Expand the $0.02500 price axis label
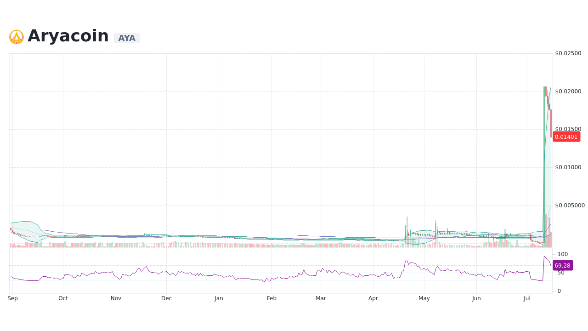Screen dimensions: 588x331 tap(568, 53)
